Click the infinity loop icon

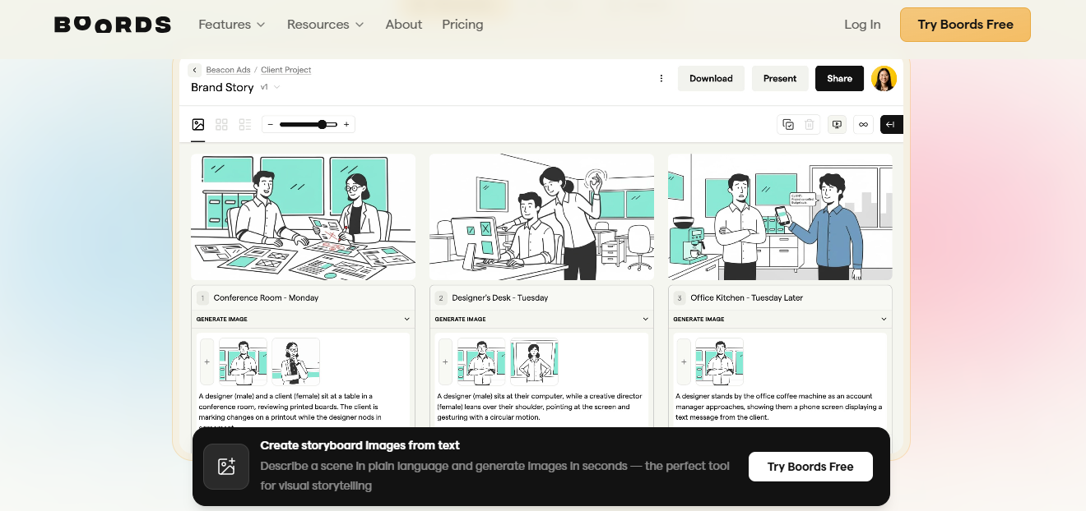tap(863, 125)
